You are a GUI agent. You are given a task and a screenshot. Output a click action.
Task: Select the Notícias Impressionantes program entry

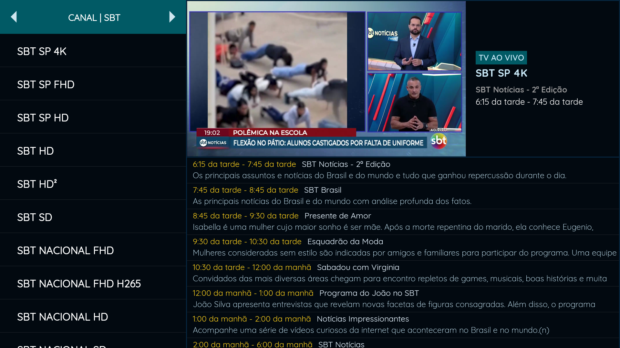click(x=402, y=324)
